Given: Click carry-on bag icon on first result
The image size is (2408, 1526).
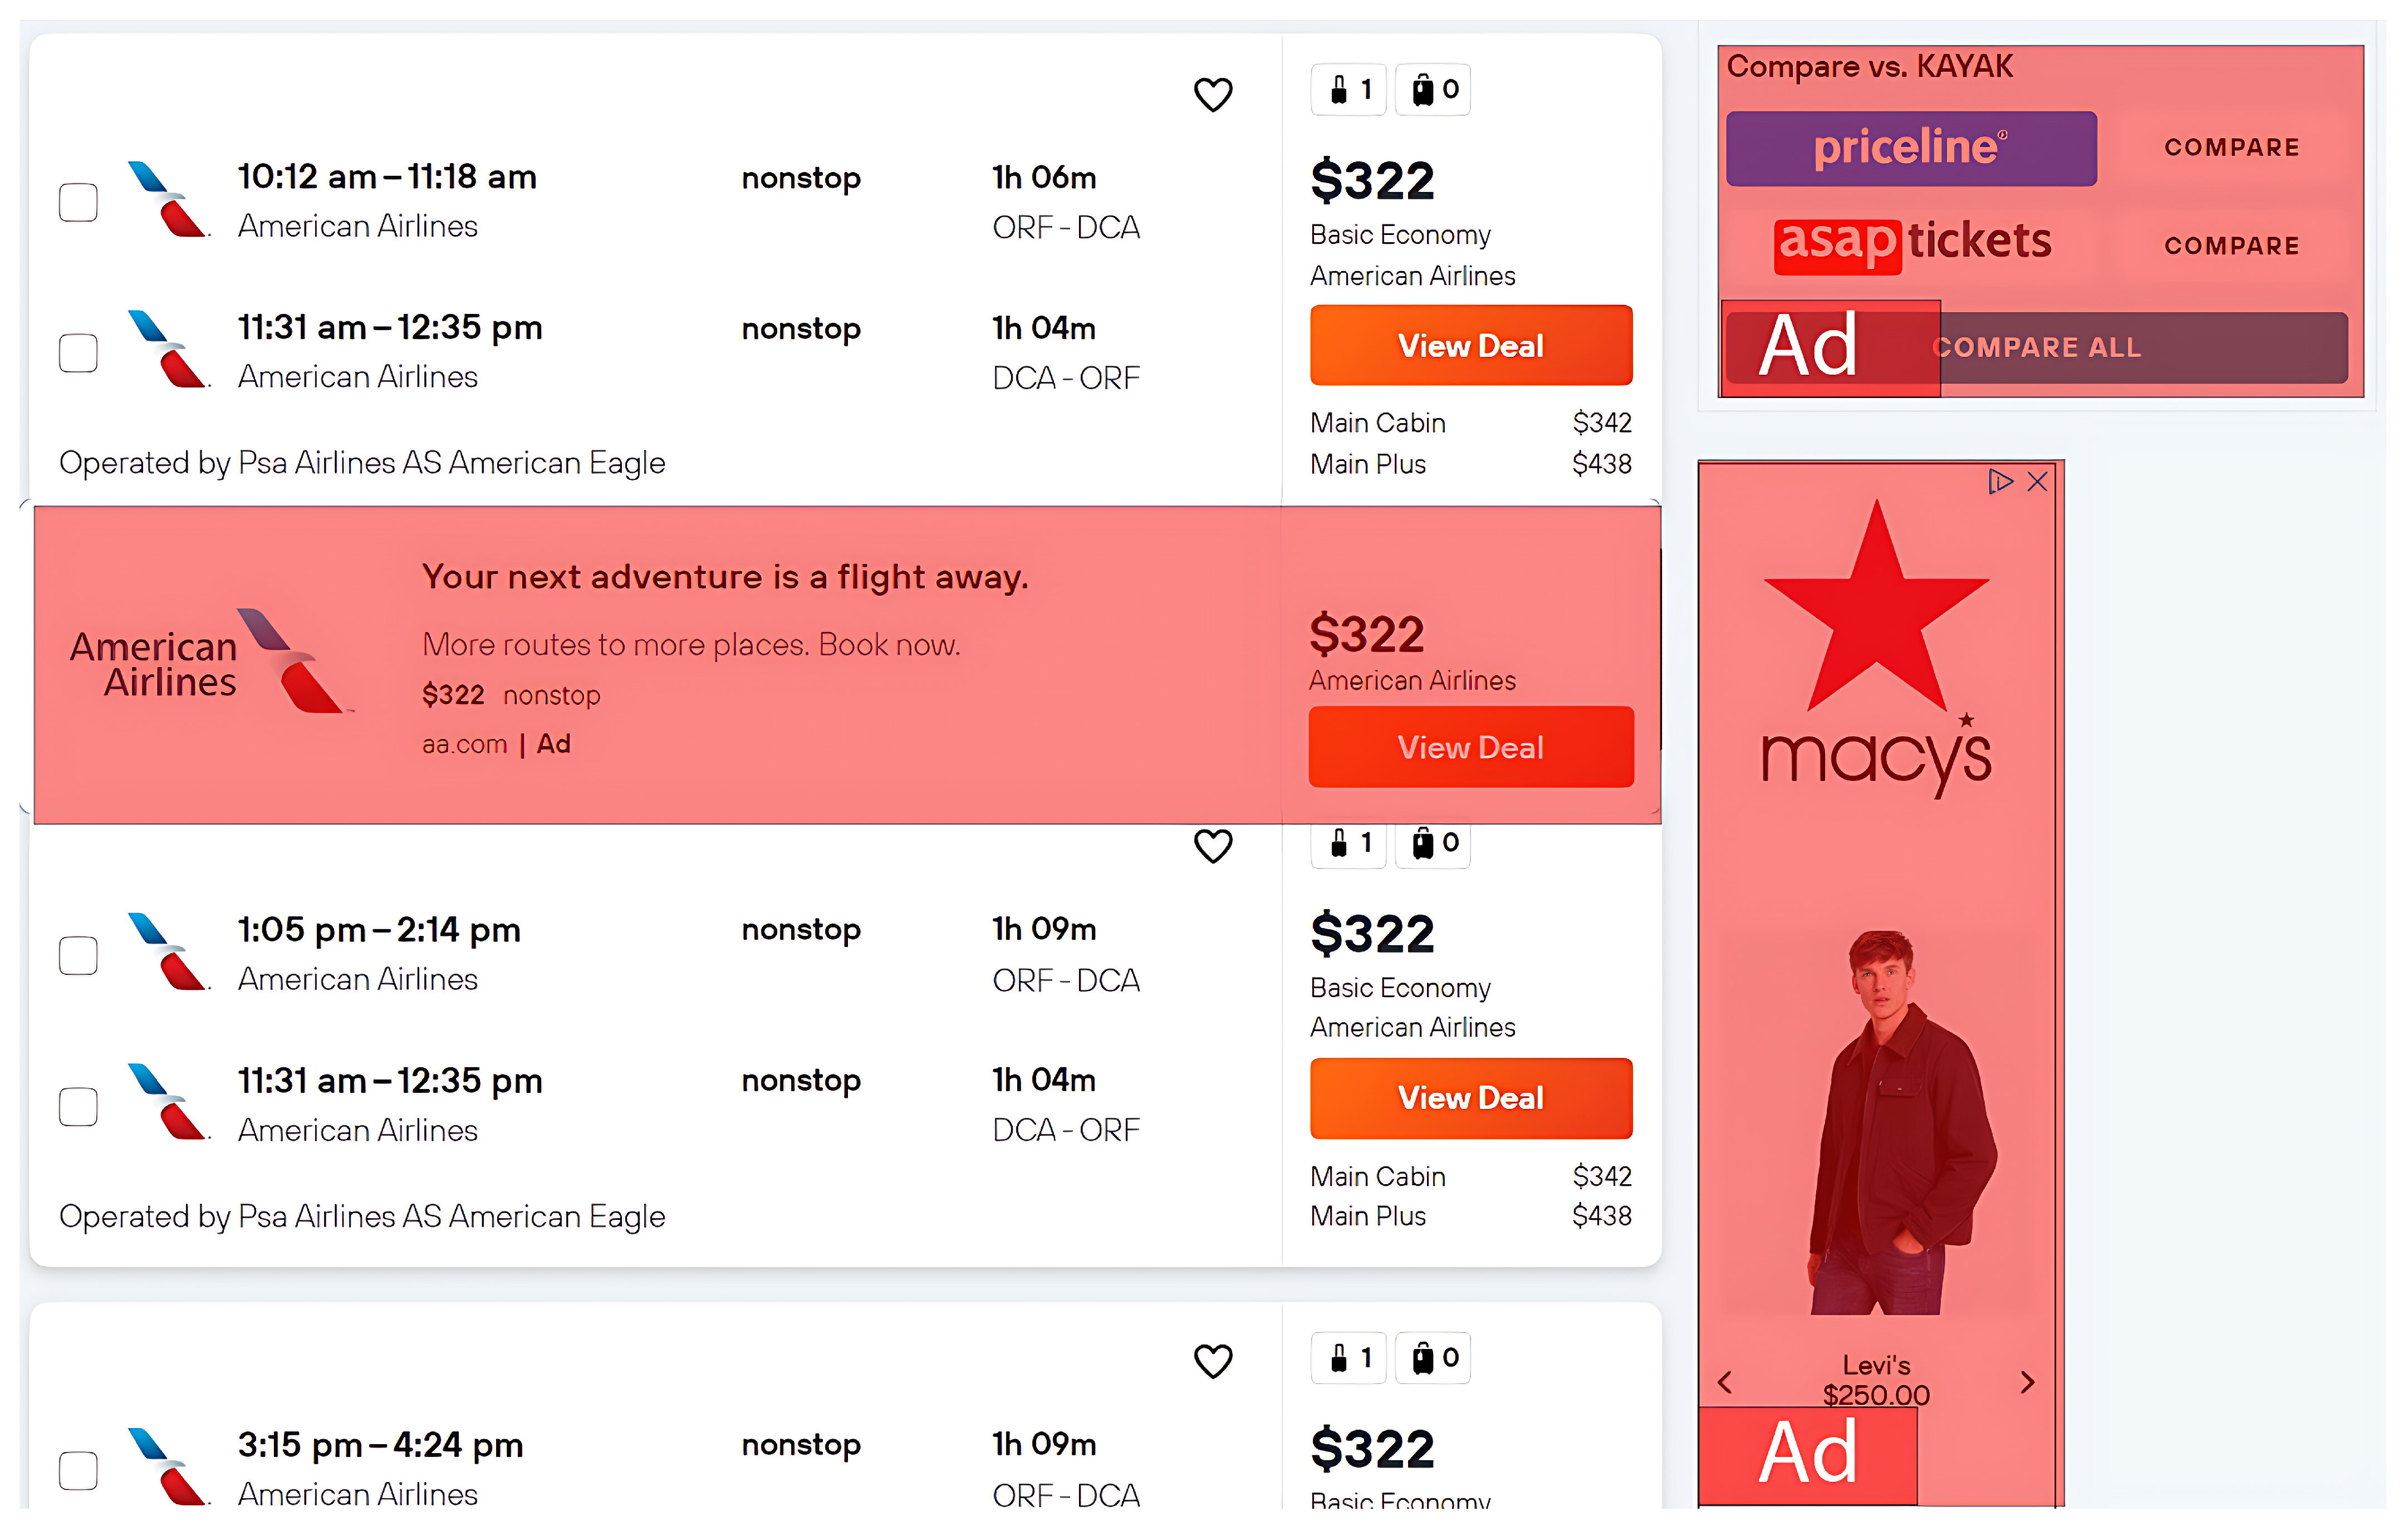Looking at the screenshot, I should pos(1349,90).
